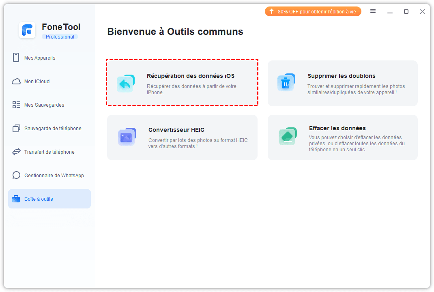The width and height of the screenshot is (434, 292).
Task: Open Récupération des données iOS tool
Action: pos(190,76)
